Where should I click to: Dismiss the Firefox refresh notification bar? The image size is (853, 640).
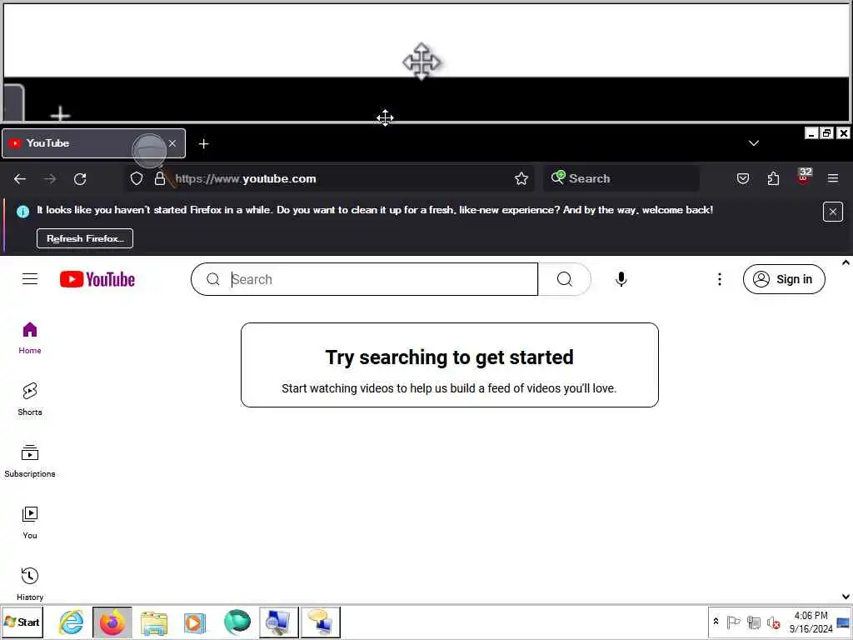[x=832, y=212]
